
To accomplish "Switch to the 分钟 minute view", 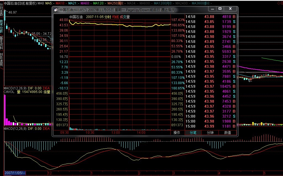I will coord(210,133).
